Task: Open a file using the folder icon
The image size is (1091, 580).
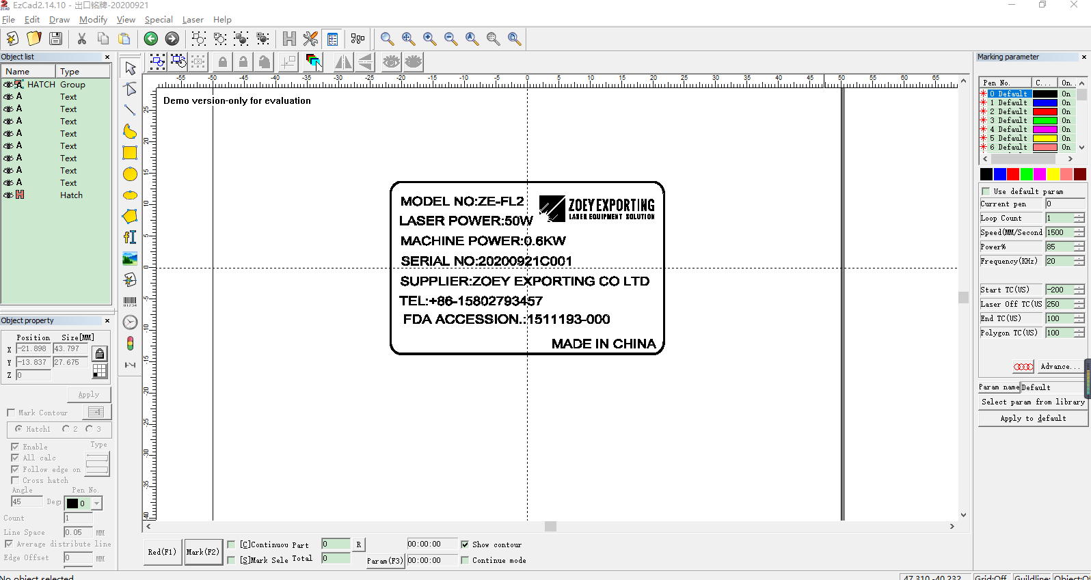Action: click(33, 39)
